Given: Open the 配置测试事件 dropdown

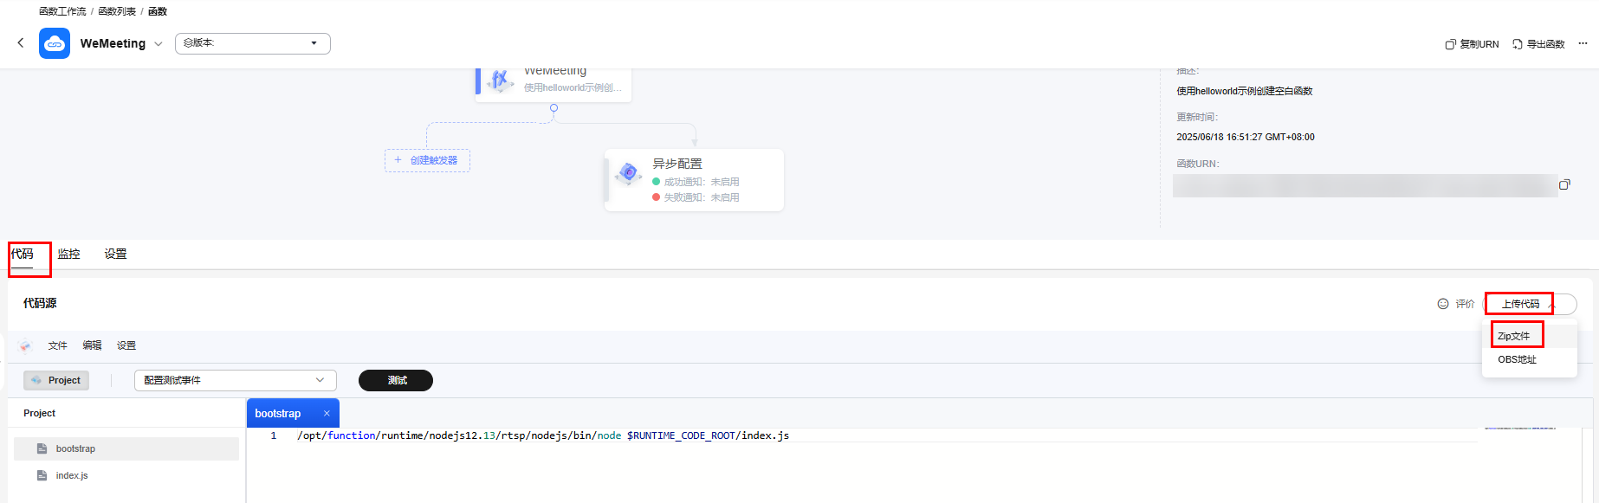Looking at the screenshot, I should click(235, 380).
